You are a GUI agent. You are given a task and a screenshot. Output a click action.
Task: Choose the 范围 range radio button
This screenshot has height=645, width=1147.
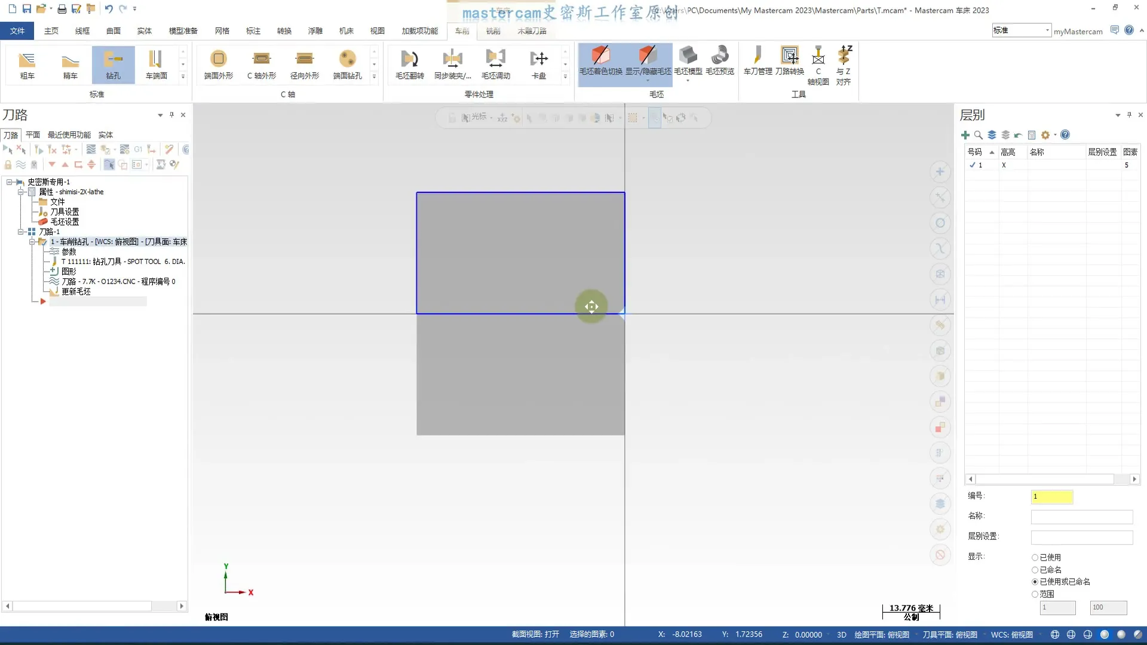pyautogui.click(x=1035, y=594)
